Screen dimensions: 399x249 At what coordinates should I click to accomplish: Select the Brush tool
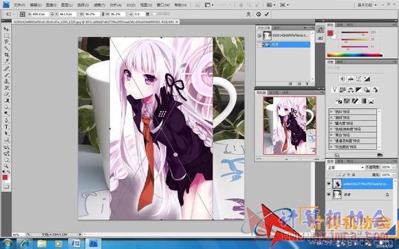point(6,75)
